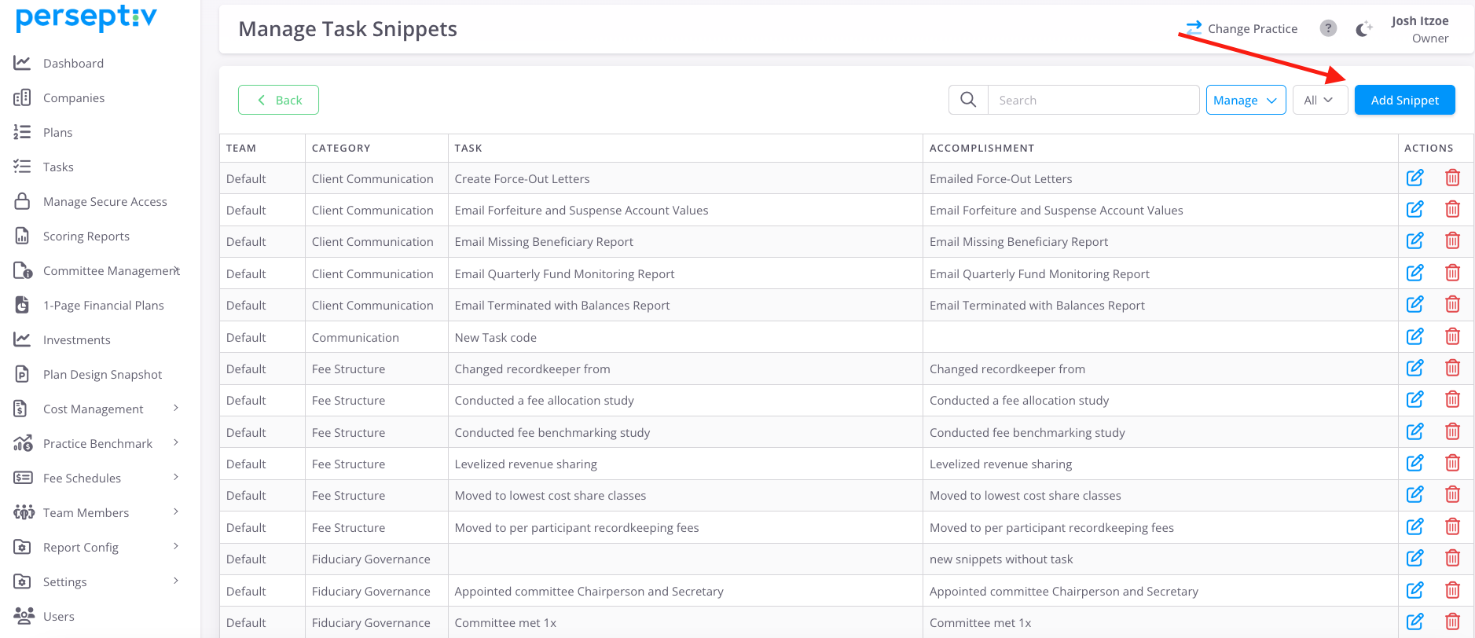The width and height of the screenshot is (1475, 638).
Task: Open the help question mark icon
Action: (1328, 28)
